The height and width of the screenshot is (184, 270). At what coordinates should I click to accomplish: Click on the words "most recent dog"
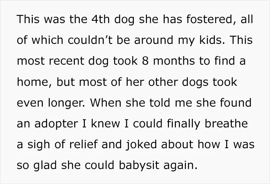click(x=63, y=62)
